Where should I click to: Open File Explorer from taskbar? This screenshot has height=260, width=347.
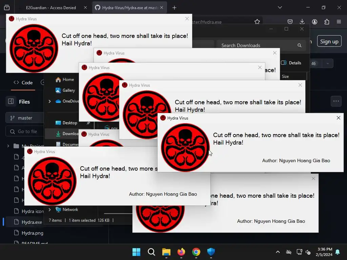tap(166, 252)
